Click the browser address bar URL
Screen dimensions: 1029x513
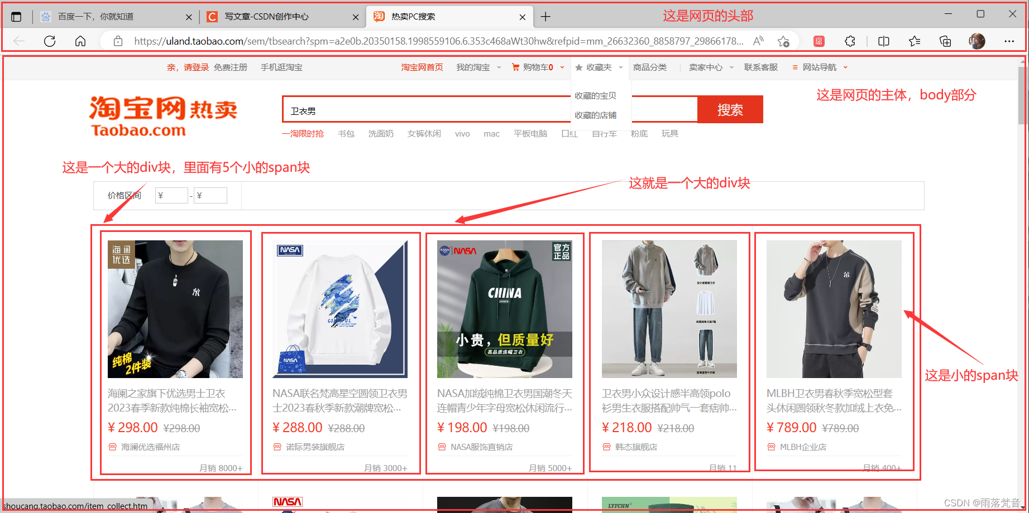click(438, 41)
